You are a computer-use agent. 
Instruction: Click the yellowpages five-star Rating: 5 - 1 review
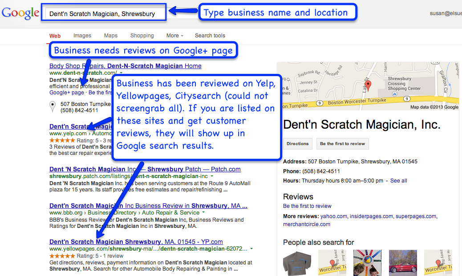(86, 256)
